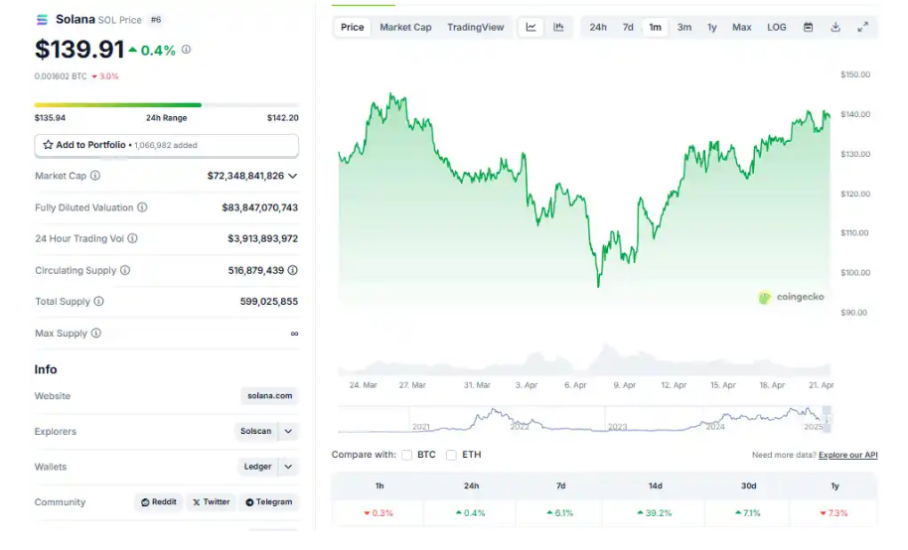908x550 pixels.
Task: Click the 7d 6.1% performance cell
Action: pyautogui.click(x=560, y=513)
